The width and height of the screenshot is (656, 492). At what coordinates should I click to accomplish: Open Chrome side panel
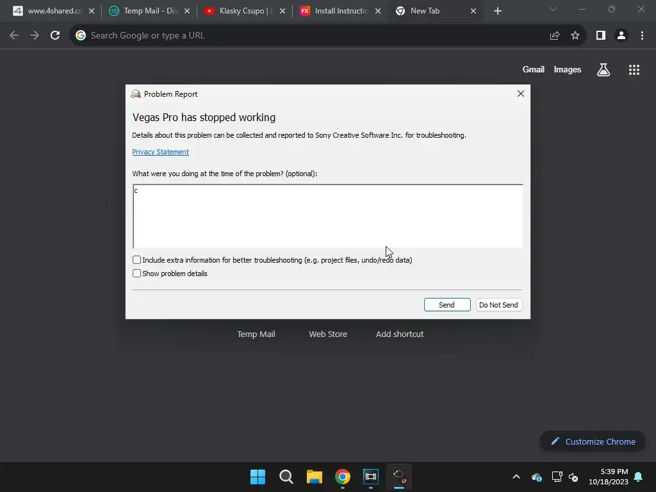pyautogui.click(x=601, y=36)
